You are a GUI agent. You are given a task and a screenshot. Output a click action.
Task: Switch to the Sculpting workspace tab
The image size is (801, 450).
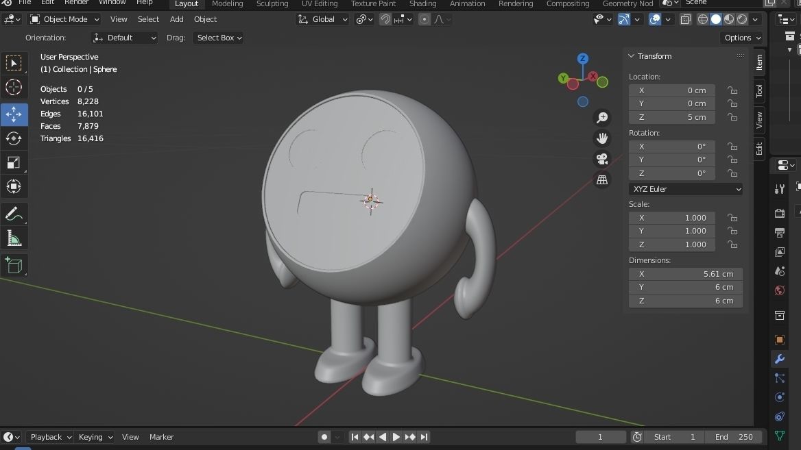[272, 3]
